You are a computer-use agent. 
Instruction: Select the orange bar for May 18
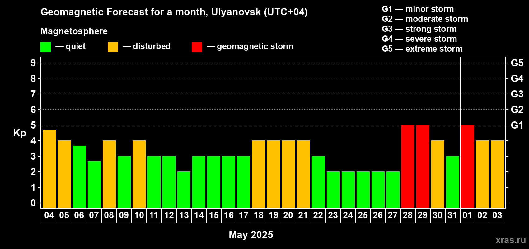point(259,174)
